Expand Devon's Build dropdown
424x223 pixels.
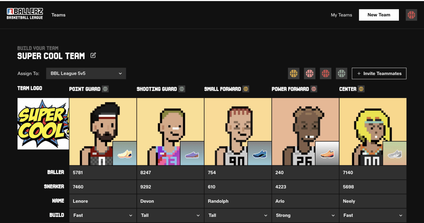tap(170, 215)
